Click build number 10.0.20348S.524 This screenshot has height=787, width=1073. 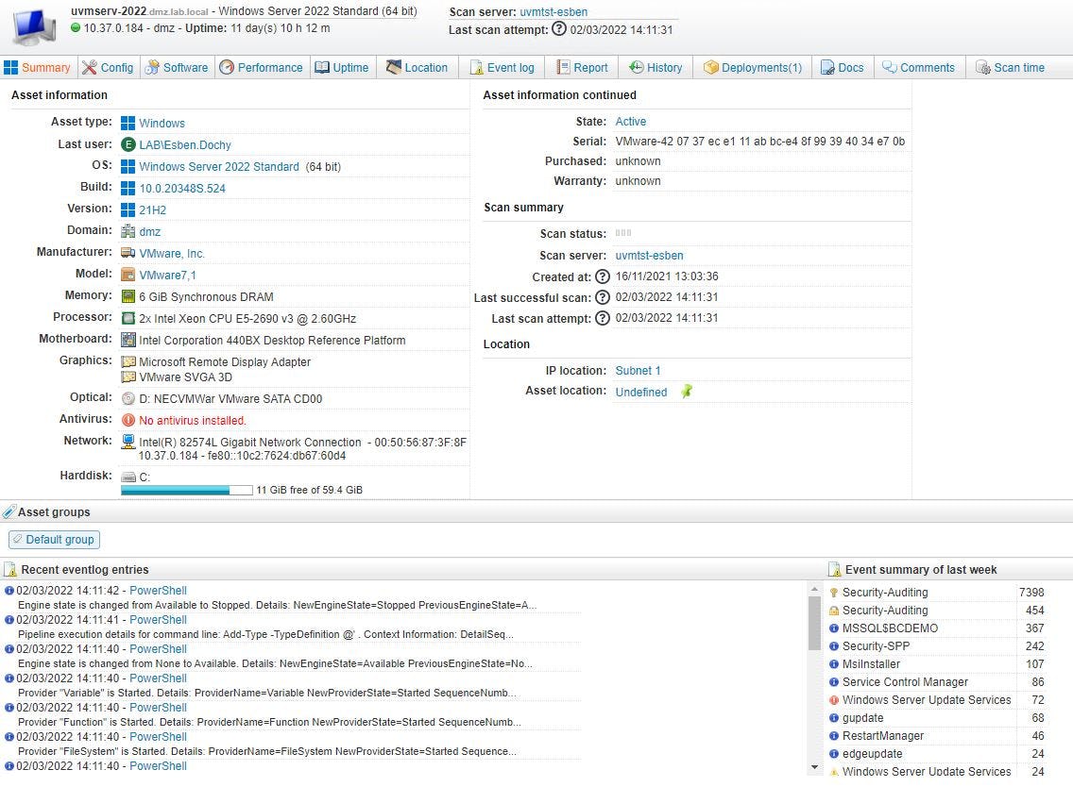[182, 188]
